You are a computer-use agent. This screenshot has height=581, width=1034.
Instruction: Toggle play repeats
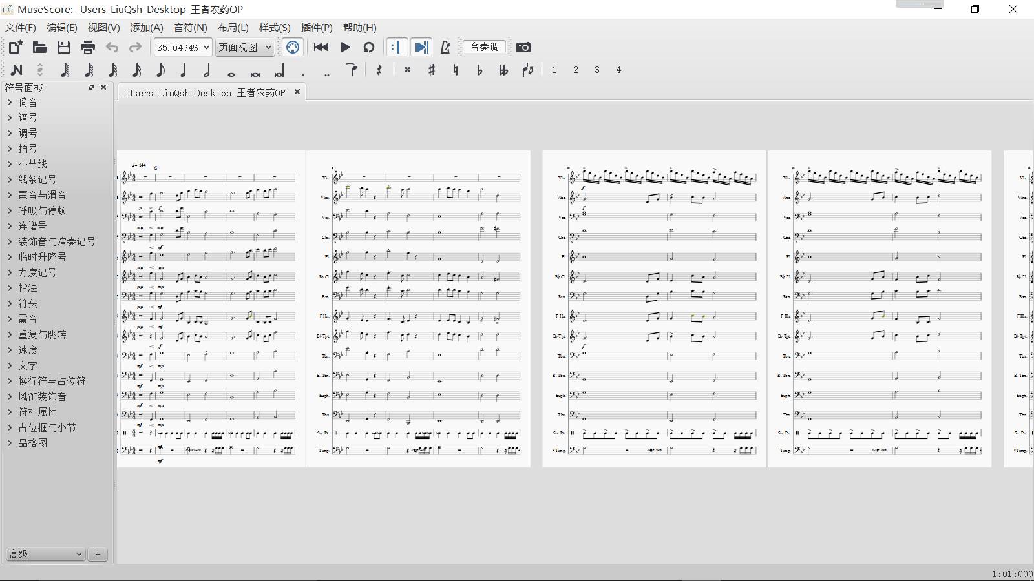click(397, 47)
